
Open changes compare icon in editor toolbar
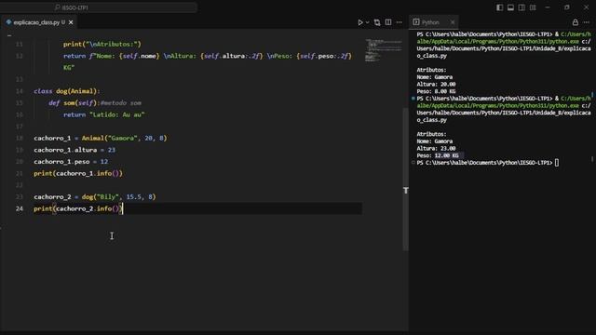pos(377,22)
